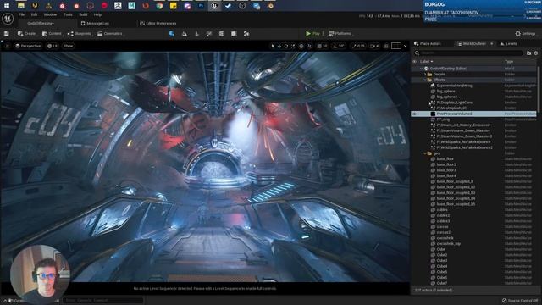Open Windows Start menu
Viewport: 542px width, 305px height.
7,6
